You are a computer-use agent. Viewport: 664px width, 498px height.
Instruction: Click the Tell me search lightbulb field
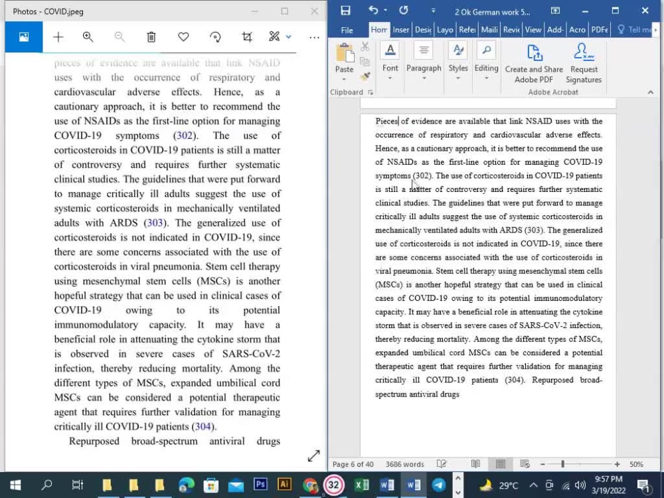[x=635, y=30]
